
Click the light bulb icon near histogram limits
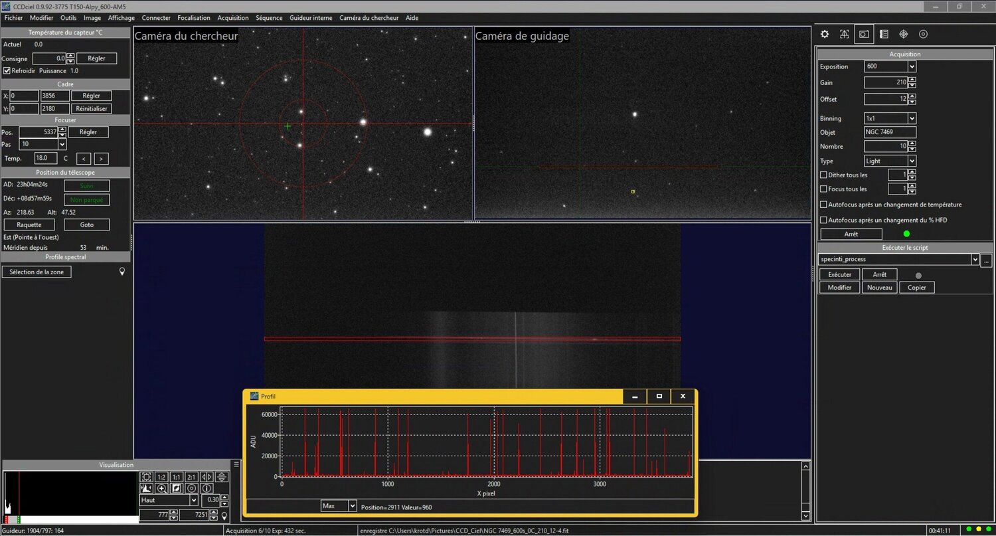[x=224, y=515]
